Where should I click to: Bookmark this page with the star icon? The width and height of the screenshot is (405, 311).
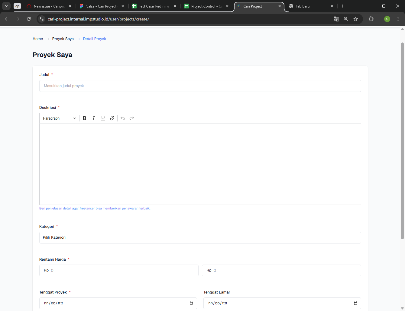(356, 19)
